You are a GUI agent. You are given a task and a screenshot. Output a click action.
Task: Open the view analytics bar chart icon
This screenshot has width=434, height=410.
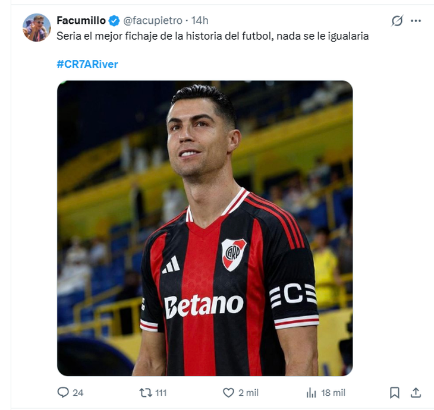311,393
